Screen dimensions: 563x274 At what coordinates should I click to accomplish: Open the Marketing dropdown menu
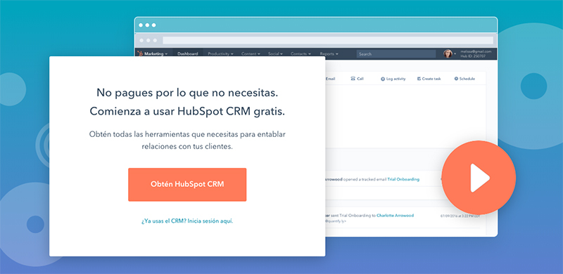(156, 54)
